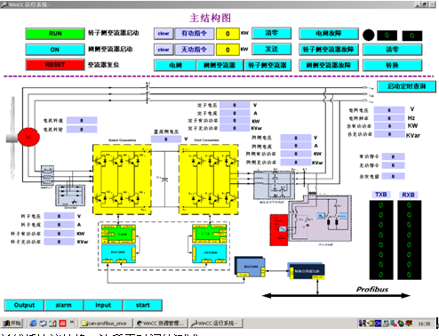Viewport: 439px width, 336px height.
Task: Select the wind turbine blade graphic
Action: point(12,138)
